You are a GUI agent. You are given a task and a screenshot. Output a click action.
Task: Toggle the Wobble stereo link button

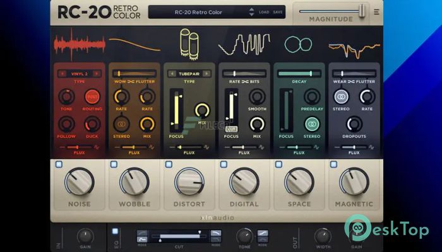(121, 124)
